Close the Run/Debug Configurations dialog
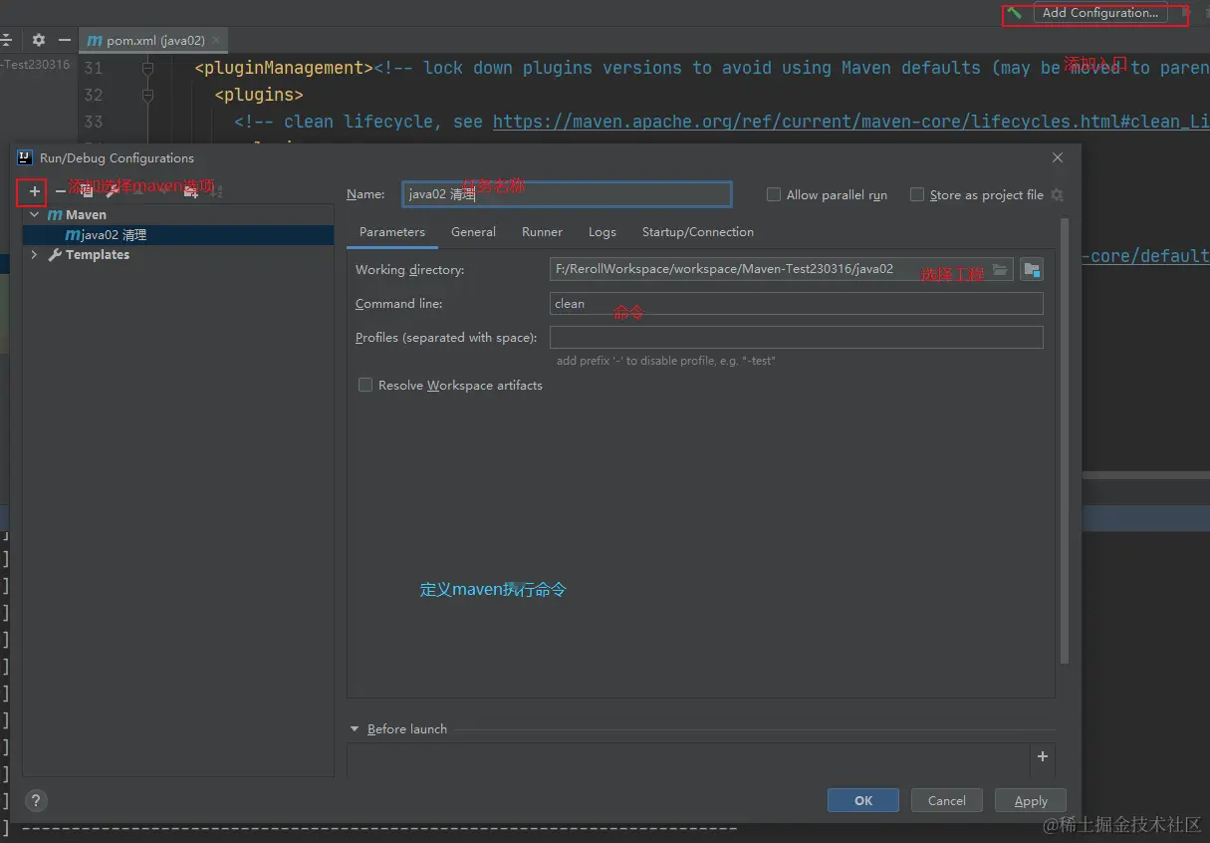Viewport: 1210px width, 843px height. click(1058, 157)
